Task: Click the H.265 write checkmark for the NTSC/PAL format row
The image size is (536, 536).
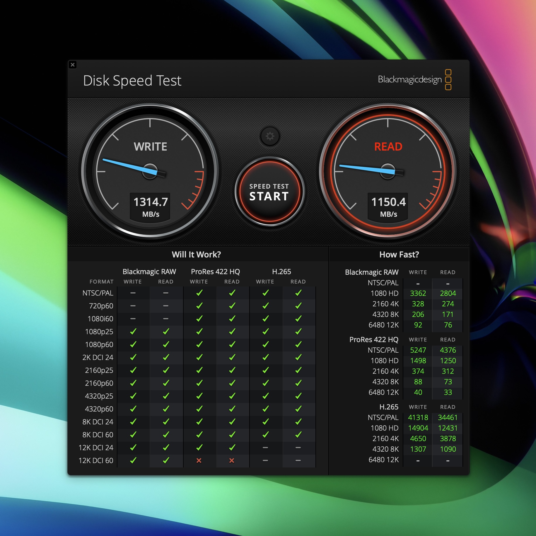Action: [265, 293]
